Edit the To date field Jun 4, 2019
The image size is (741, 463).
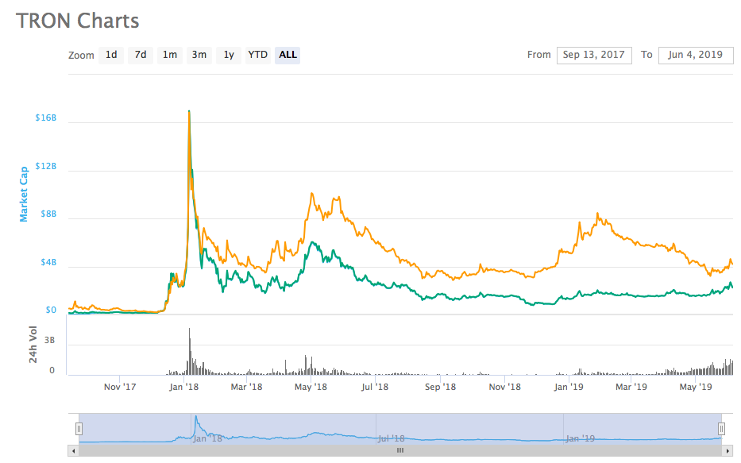pyautogui.click(x=696, y=56)
